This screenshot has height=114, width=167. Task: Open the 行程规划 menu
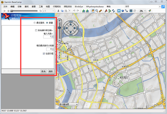pos(57,7)
